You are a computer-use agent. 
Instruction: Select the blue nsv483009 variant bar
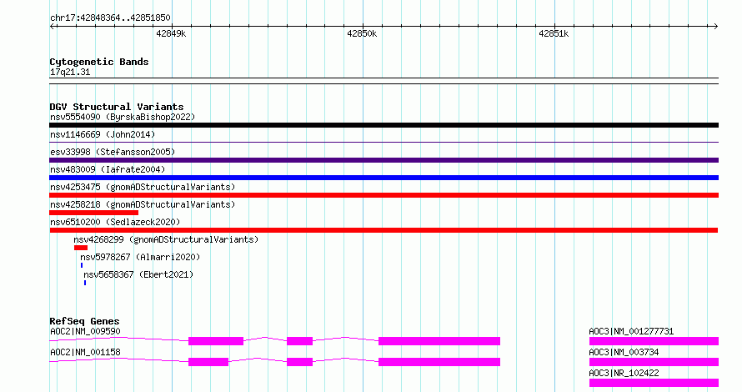(384, 178)
